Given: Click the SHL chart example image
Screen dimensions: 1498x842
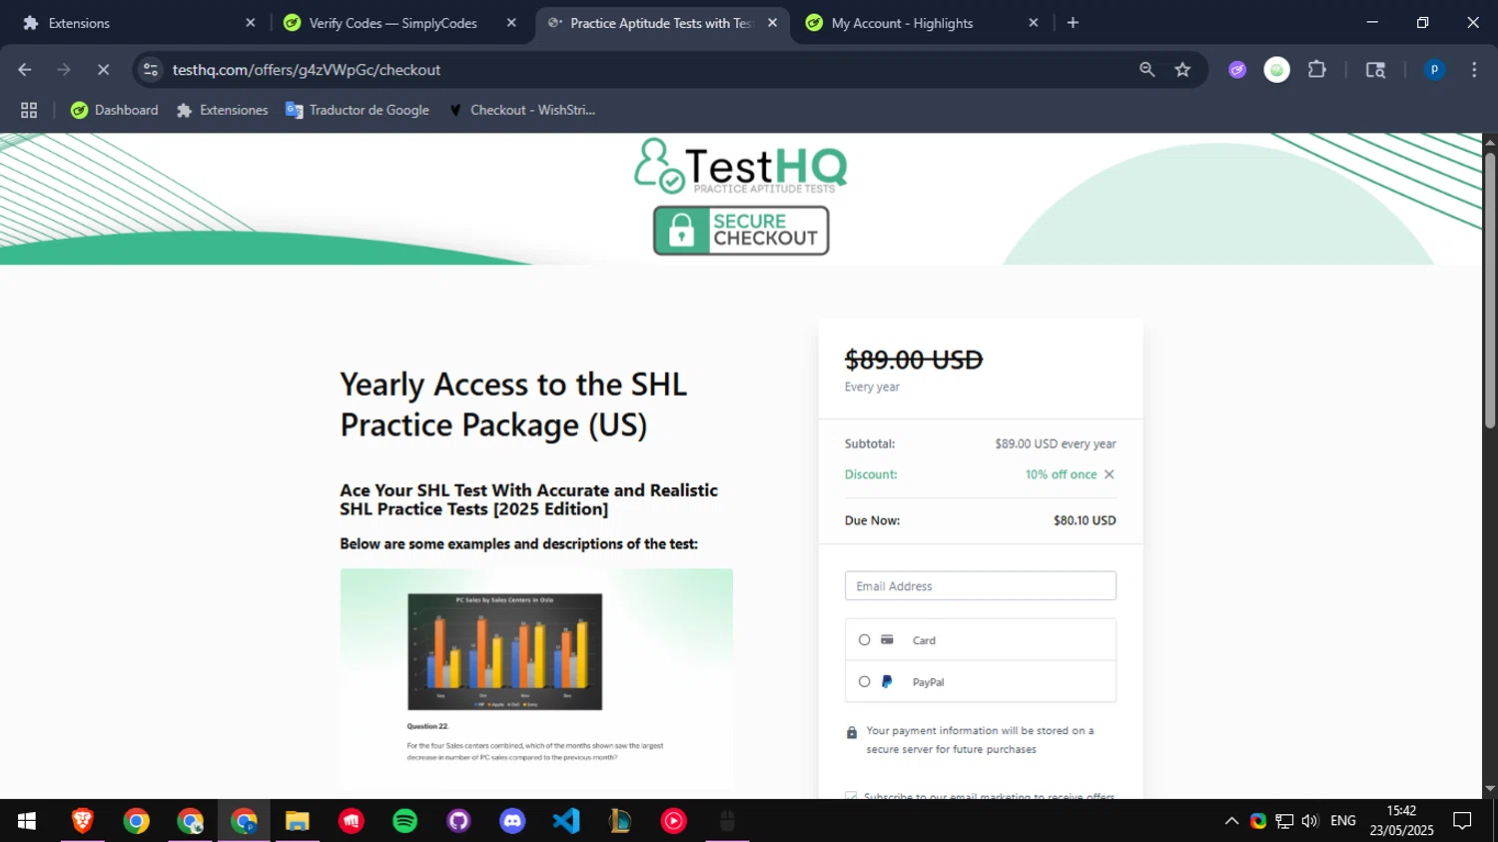Looking at the screenshot, I should click(536, 678).
